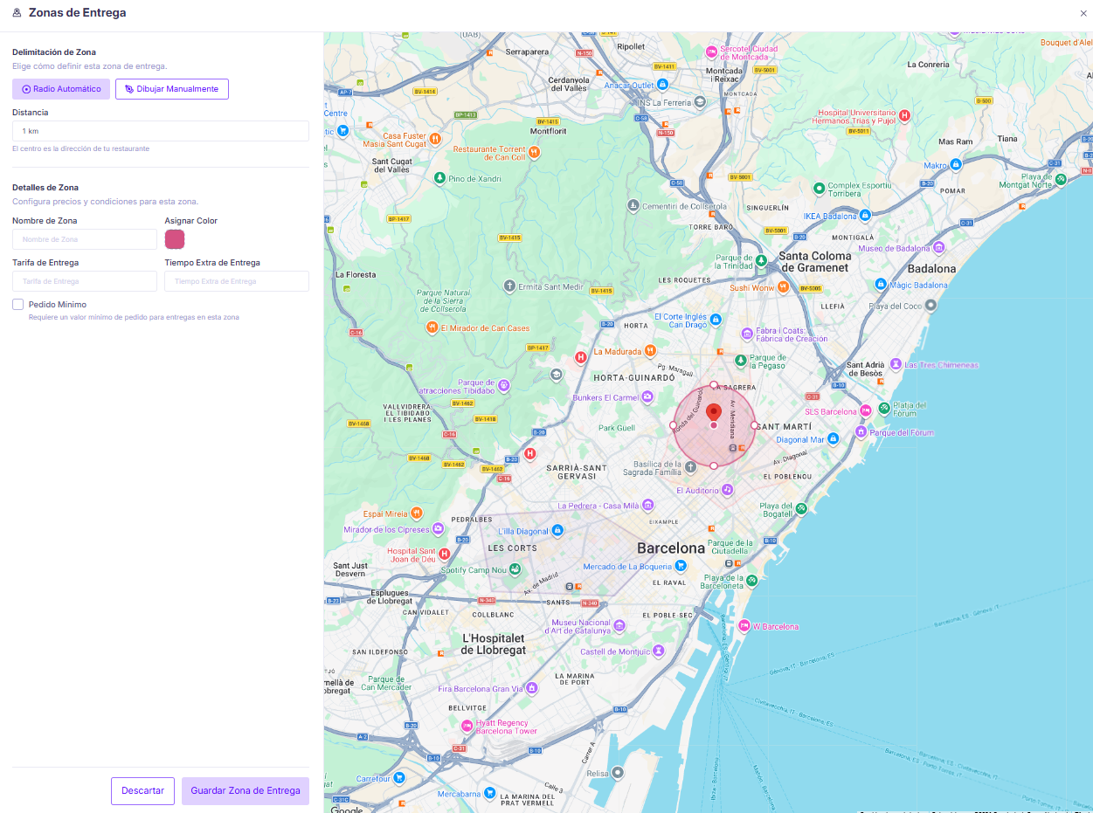Click Parque de atracciones Tibidabo marker
Screen dimensions: 1093x813
click(x=504, y=385)
